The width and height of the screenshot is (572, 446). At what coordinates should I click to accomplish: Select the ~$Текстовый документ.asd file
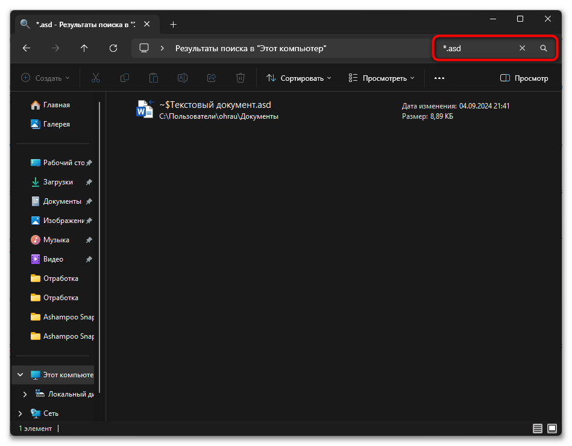tap(215, 105)
